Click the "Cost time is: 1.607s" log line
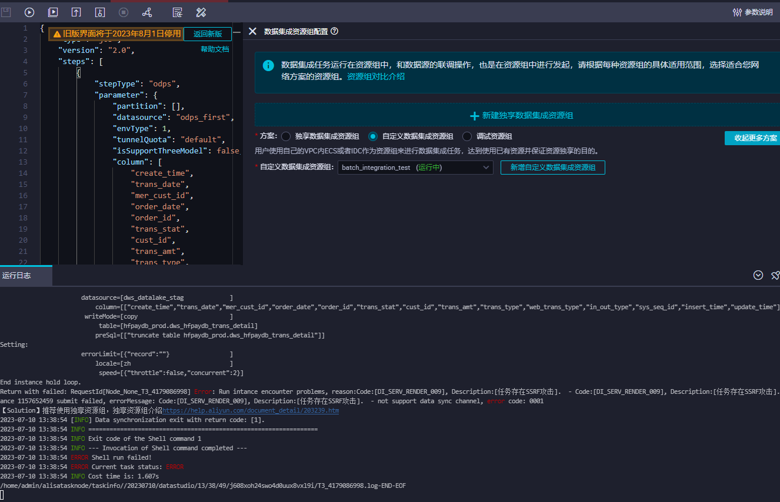The width and height of the screenshot is (780, 502). point(79,476)
